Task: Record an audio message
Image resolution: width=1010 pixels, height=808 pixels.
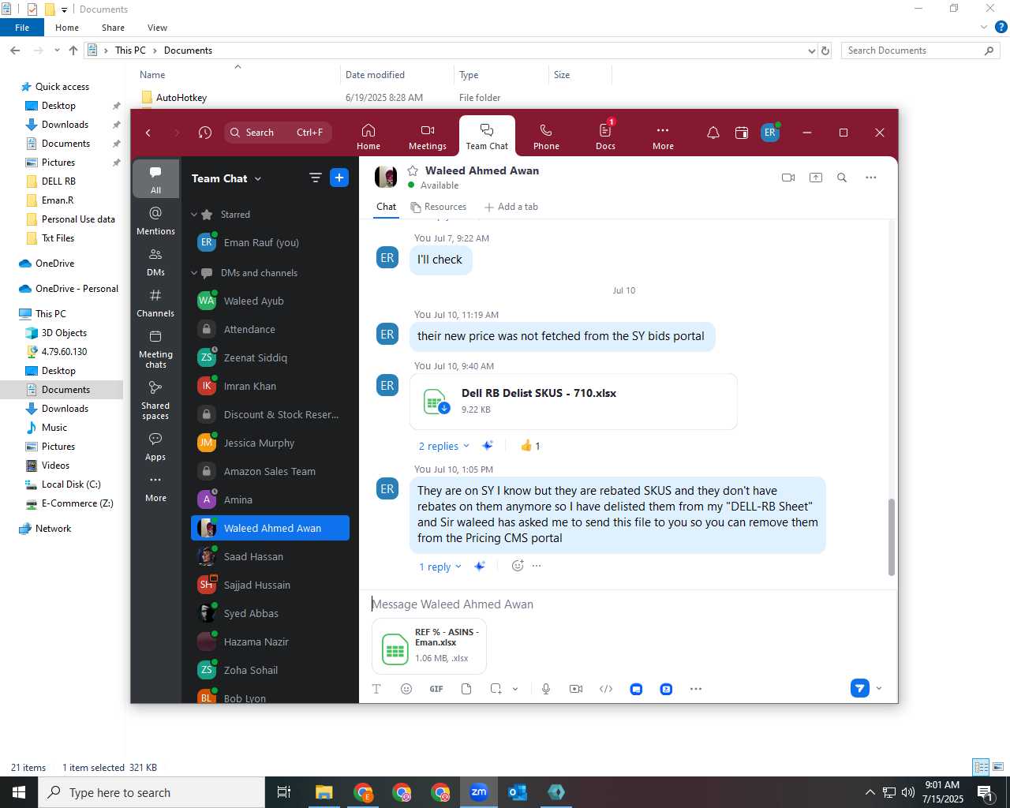Action: tap(546, 689)
